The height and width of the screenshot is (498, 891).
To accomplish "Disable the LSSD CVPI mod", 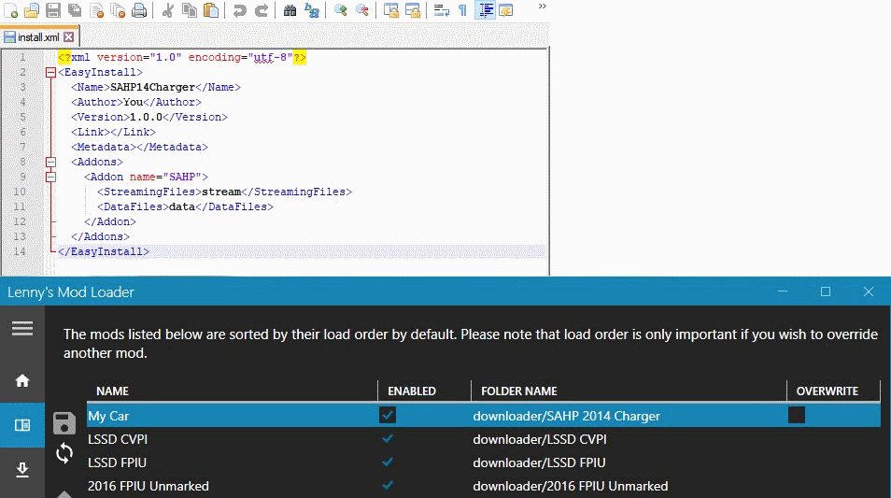I will [x=388, y=439].
